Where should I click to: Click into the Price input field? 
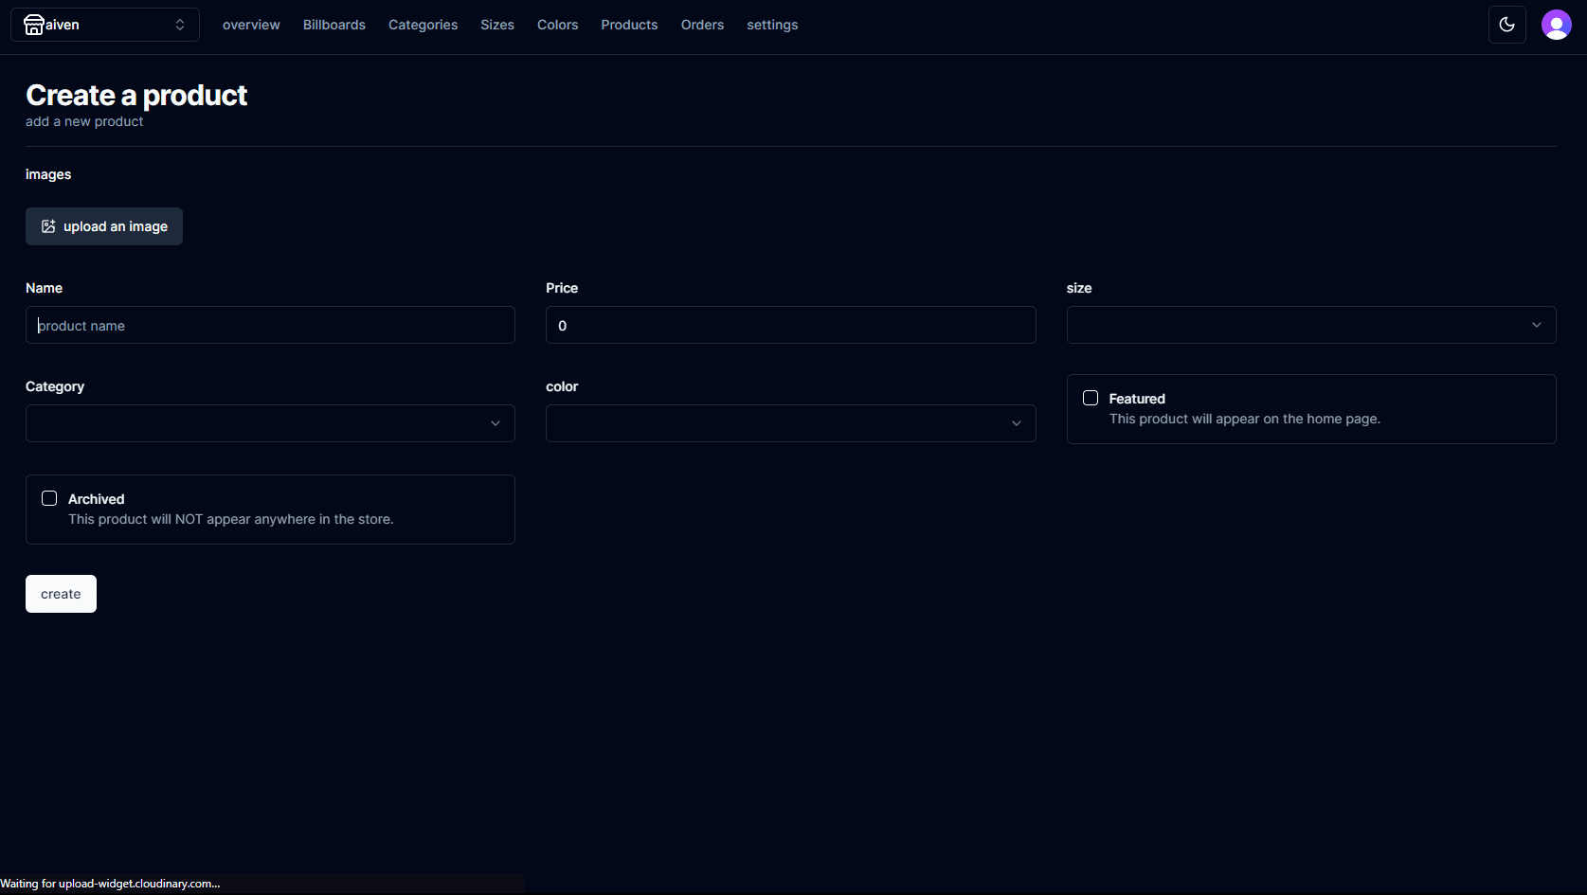pyautogui.click(x=790, y=325)
